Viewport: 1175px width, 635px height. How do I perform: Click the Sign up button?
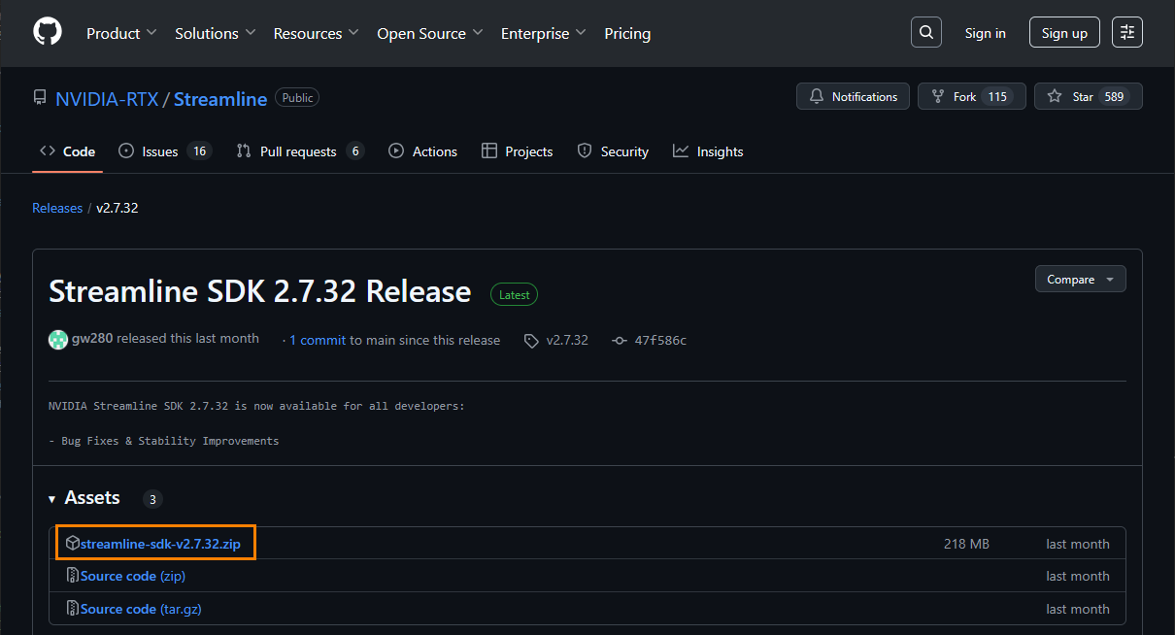1064,33
